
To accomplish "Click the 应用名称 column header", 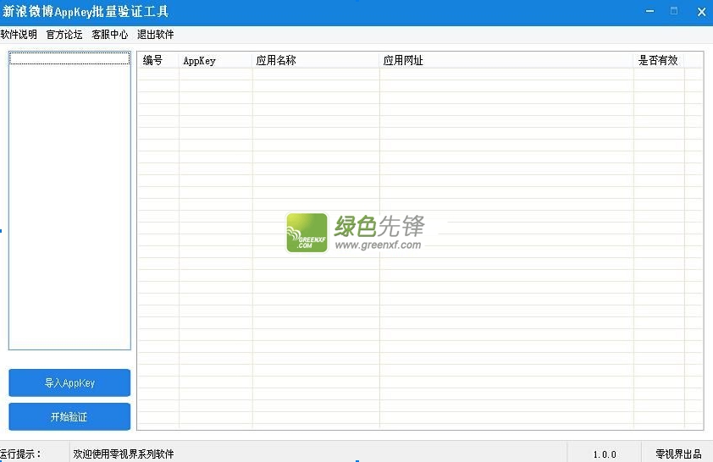I will 316,60.
